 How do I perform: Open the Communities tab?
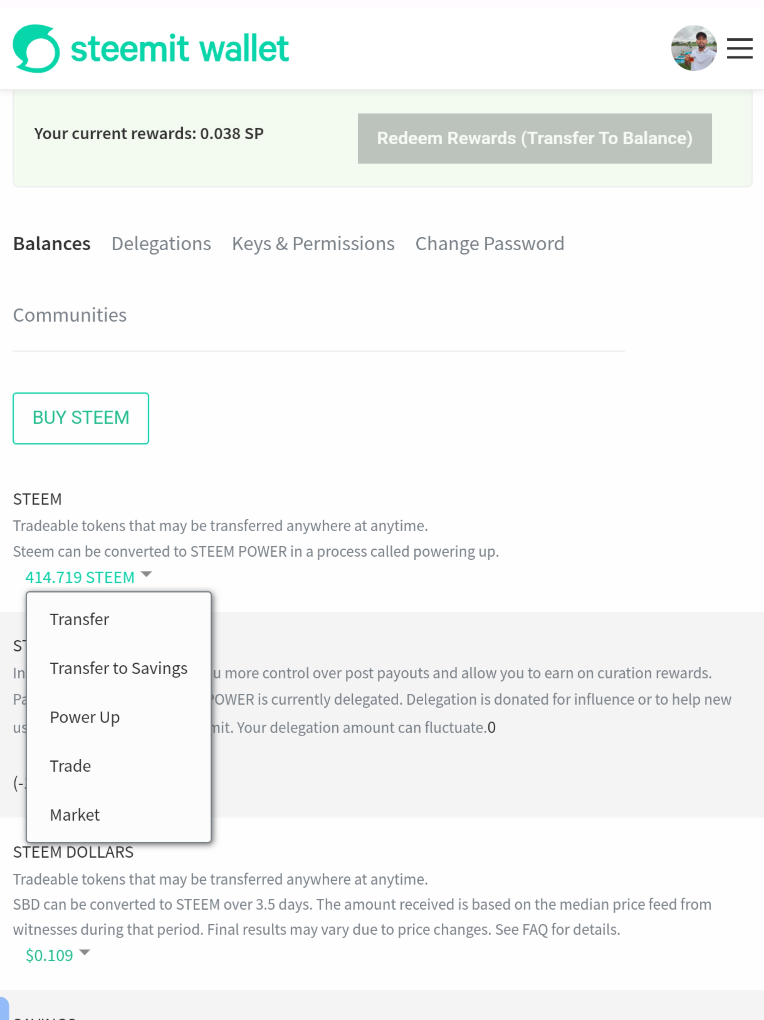(70, 315)
